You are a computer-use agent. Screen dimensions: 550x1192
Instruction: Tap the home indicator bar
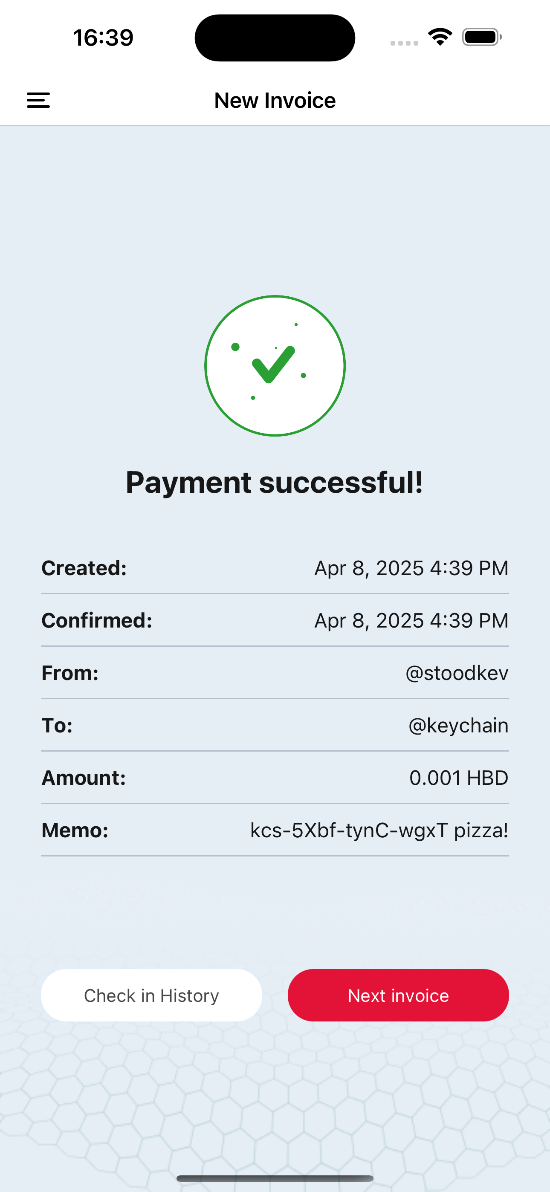pyautogui.click(x=275, y=1178)
